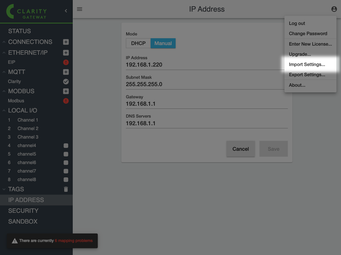The height and width of the screenshot is (255, 341).
Task: Click the plus icon beside ETHERNET/IP
Action: point(66,53)
